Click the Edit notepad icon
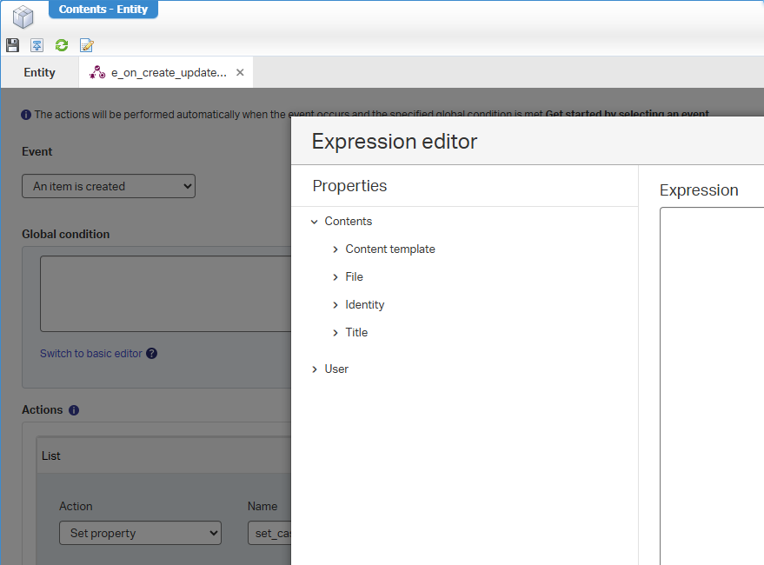This screenshot has height=565, width=764. [x=86, y=45]
